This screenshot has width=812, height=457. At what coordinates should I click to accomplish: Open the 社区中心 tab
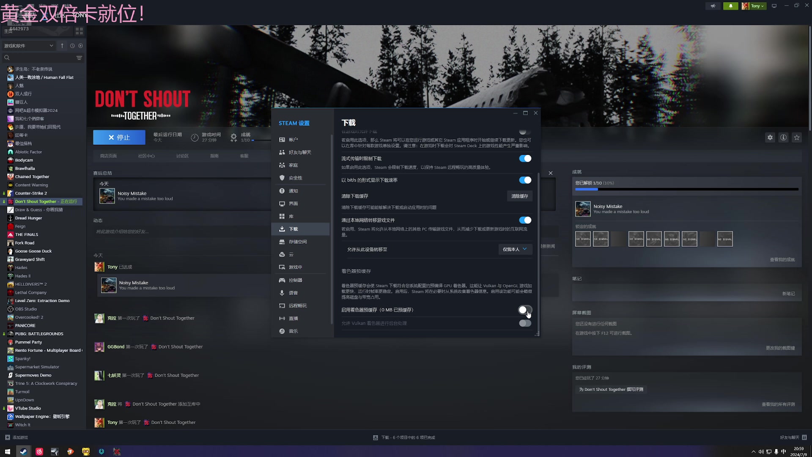[x=146, y=156]
